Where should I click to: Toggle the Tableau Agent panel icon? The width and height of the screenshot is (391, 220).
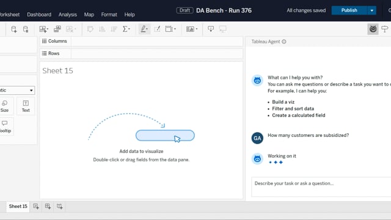(373, 29)
